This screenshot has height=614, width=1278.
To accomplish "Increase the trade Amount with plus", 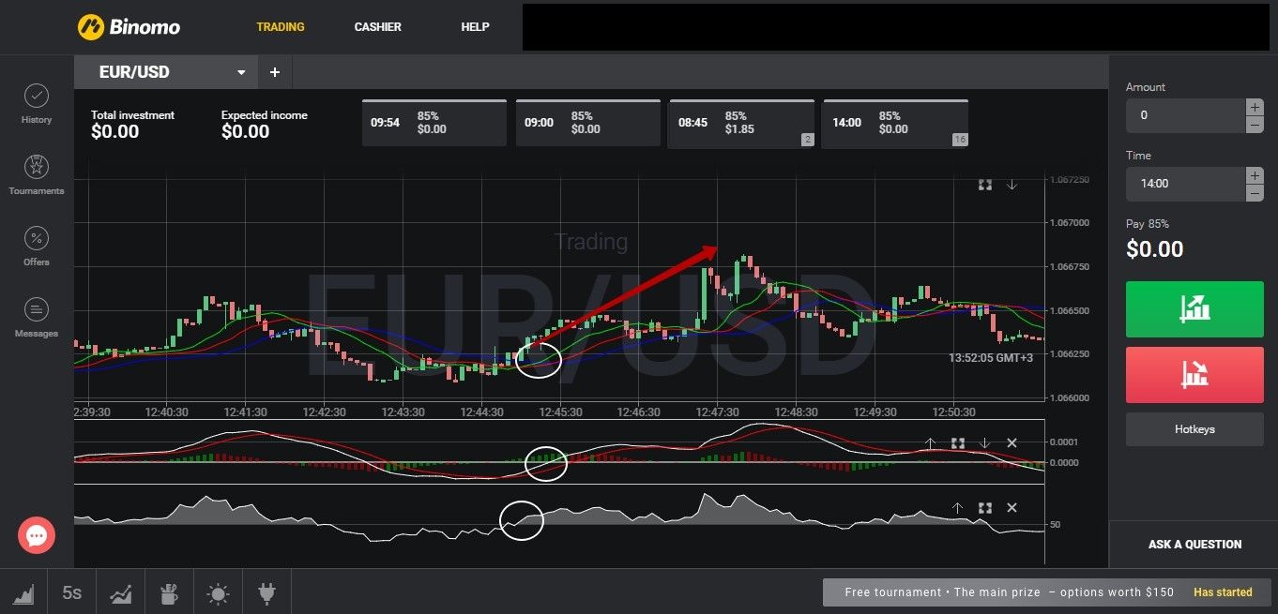I will [1255, 107].
